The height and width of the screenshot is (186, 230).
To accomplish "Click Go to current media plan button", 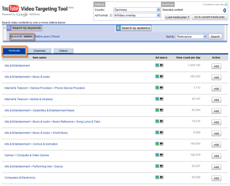I will (210, 17).
